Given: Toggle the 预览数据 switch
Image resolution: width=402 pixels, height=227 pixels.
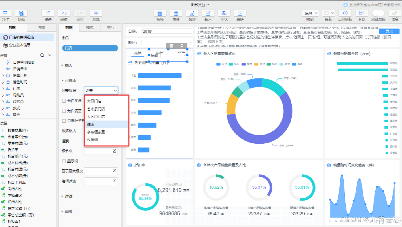Looking at the screenshot, I should pos(378,13).
